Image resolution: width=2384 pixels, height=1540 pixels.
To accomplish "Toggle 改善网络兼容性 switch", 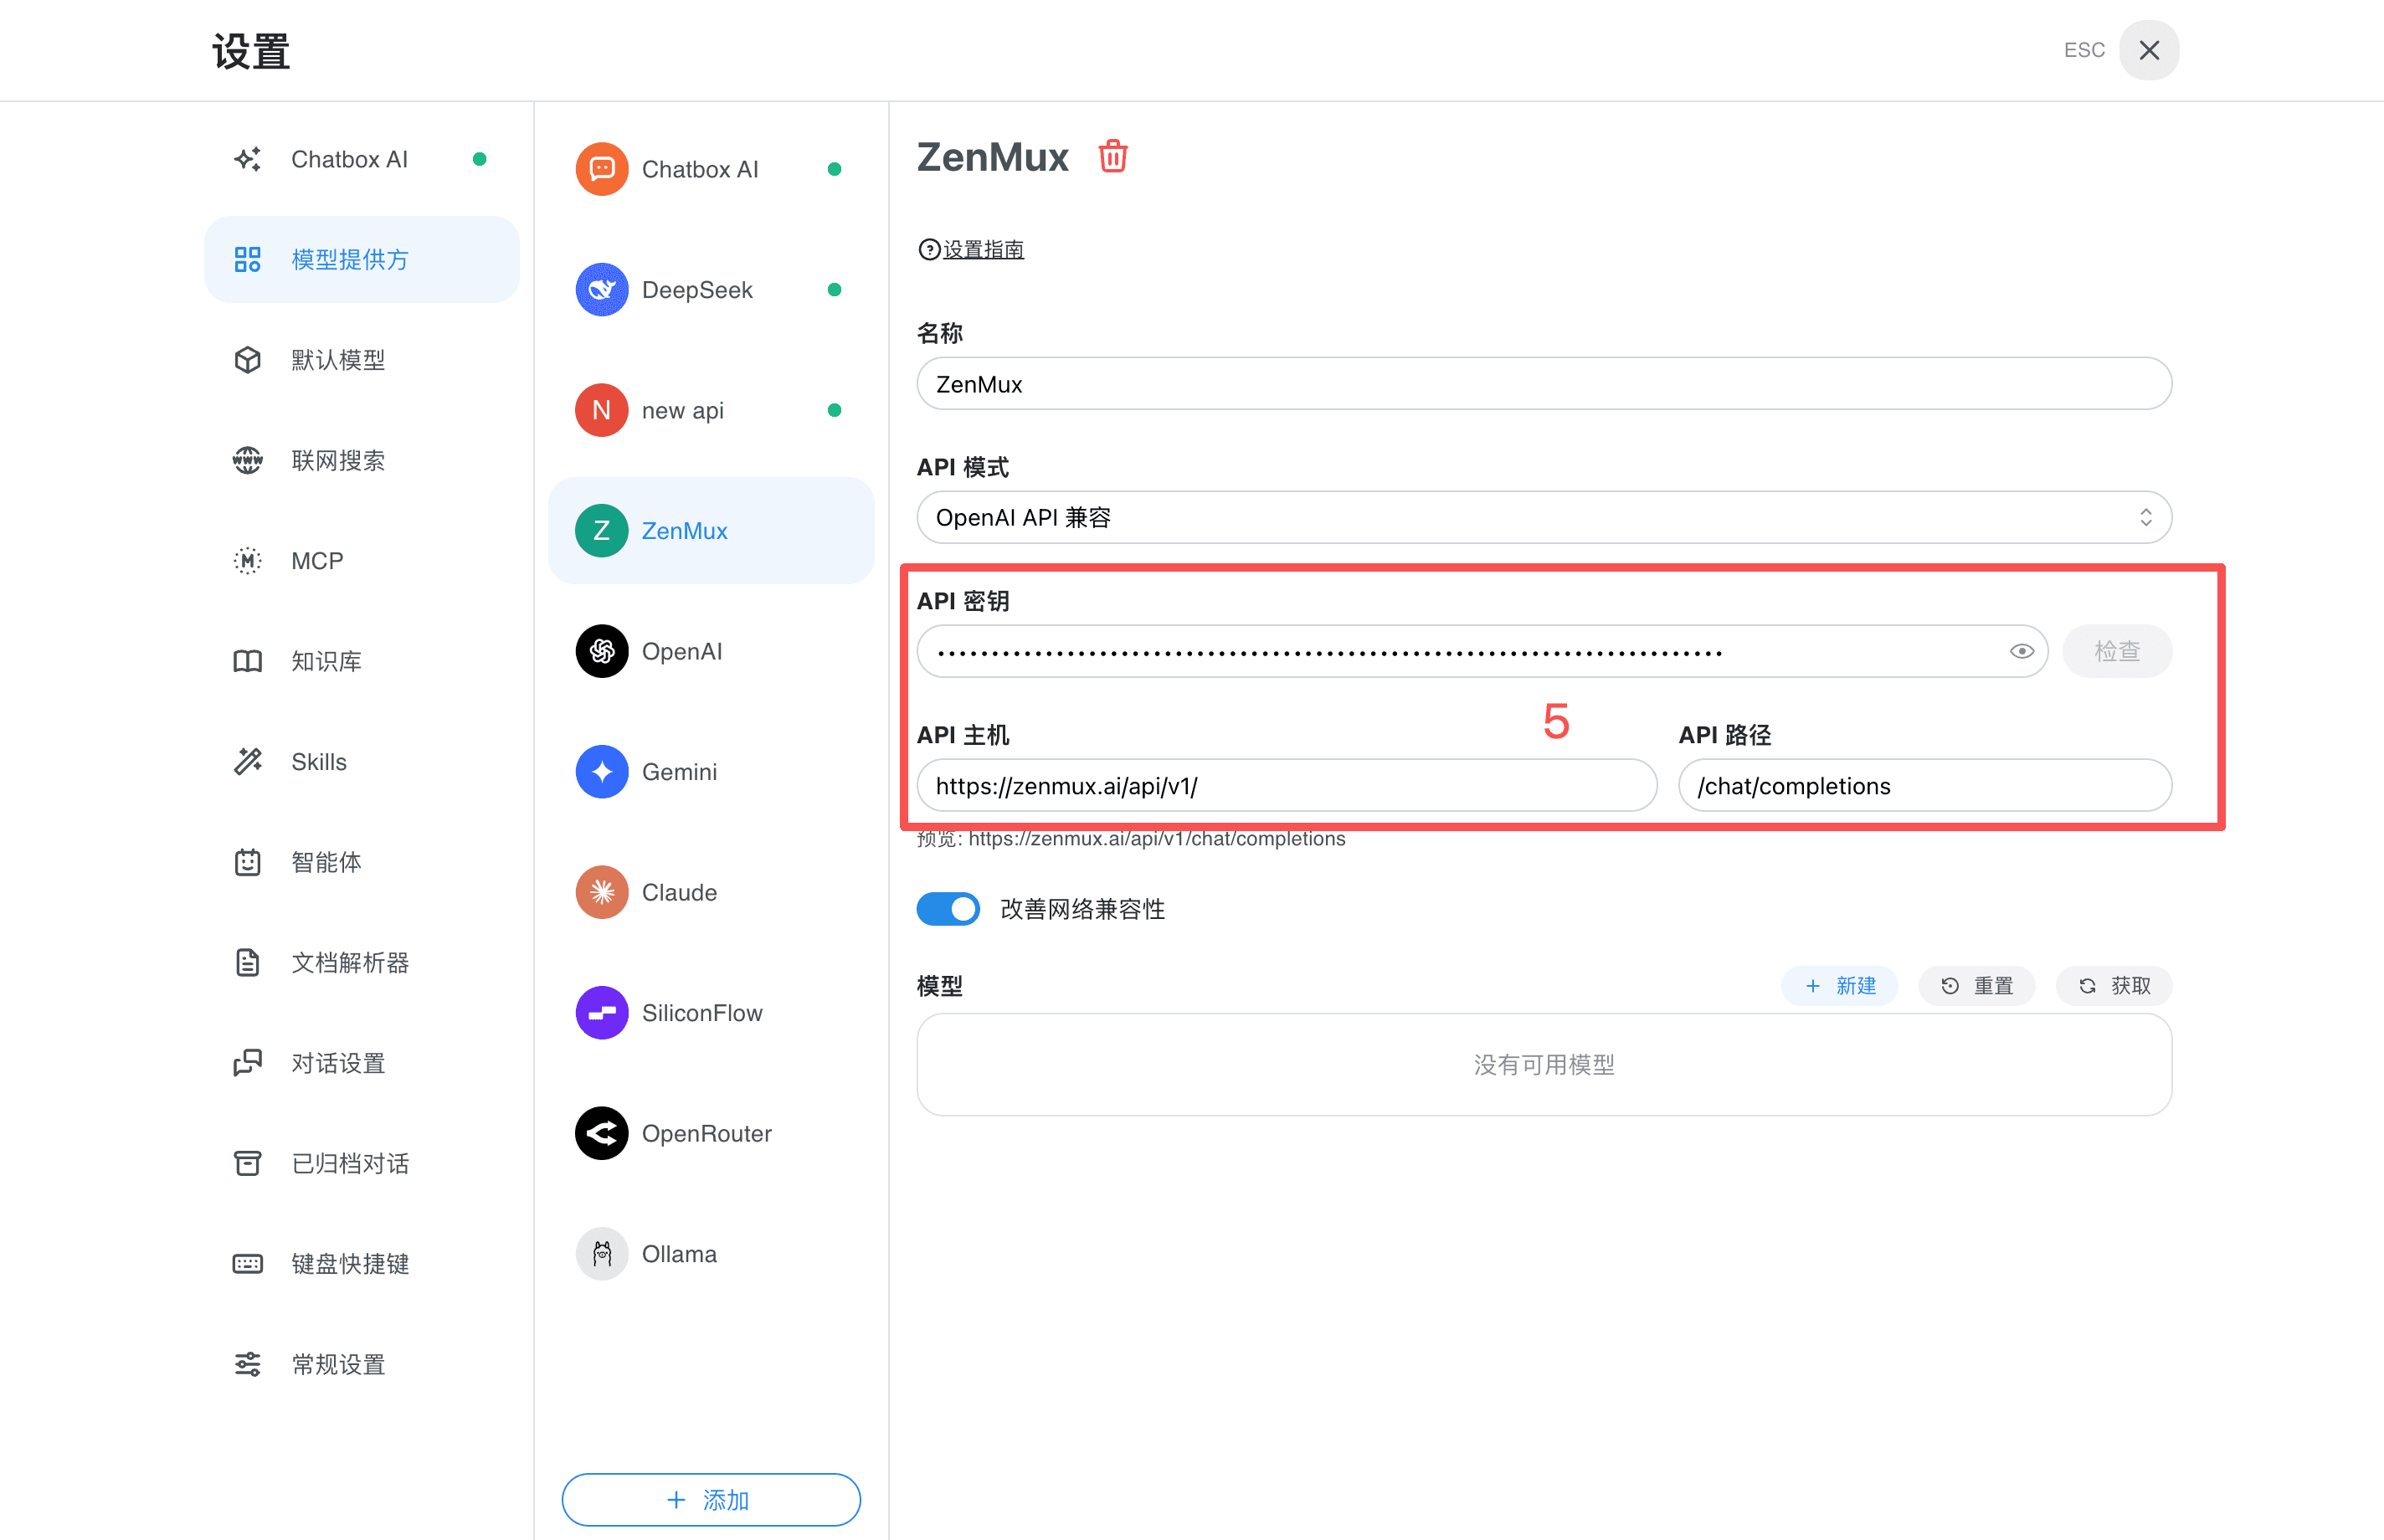I will [948, 909].
